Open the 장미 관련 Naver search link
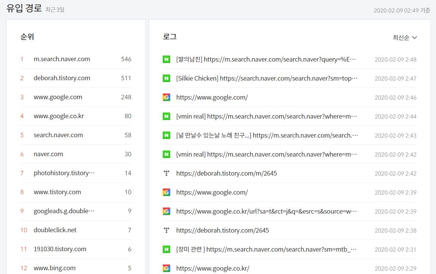436x274 pixels. [x=266, y=249]
